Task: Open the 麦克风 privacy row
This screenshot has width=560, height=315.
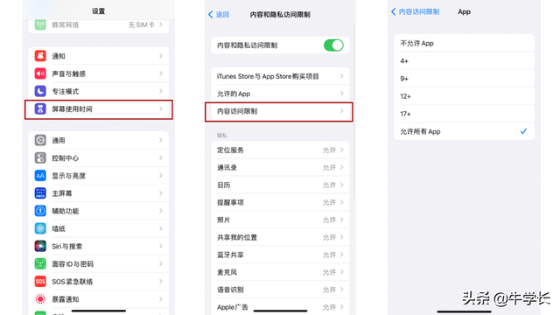Action: (280, 272)
